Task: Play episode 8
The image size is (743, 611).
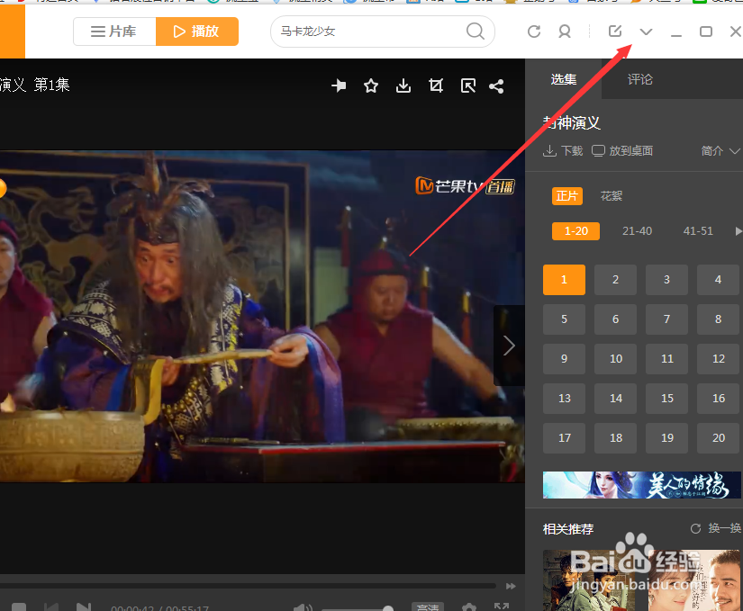Action: (718, 319)
